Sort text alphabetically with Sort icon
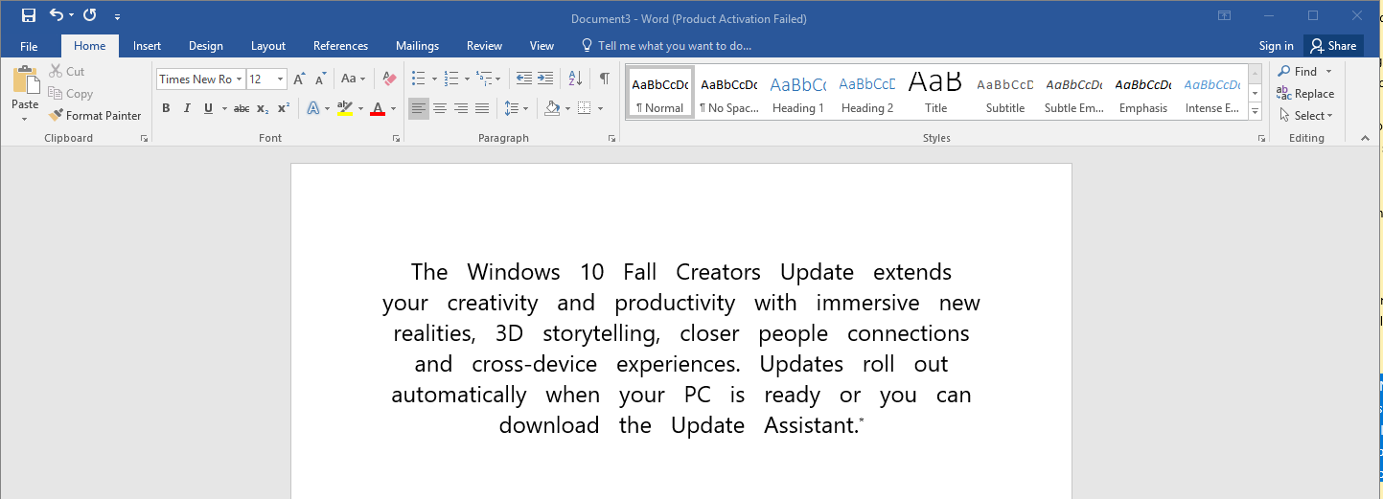This screenshot has height=499, width=1383. 575,79
